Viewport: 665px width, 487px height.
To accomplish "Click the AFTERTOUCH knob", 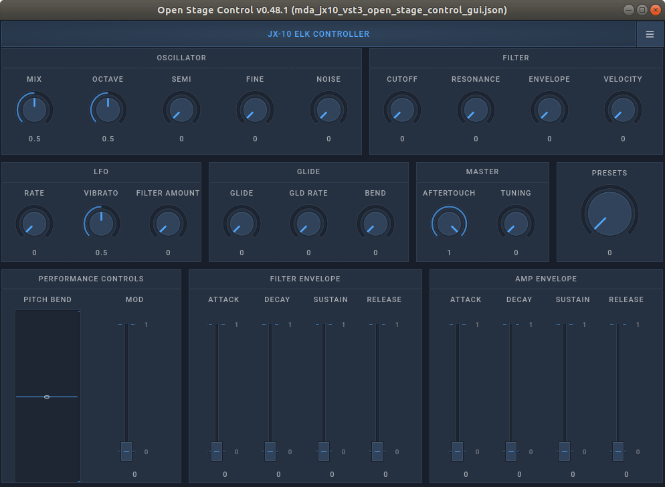I will [x=449, y=223].
